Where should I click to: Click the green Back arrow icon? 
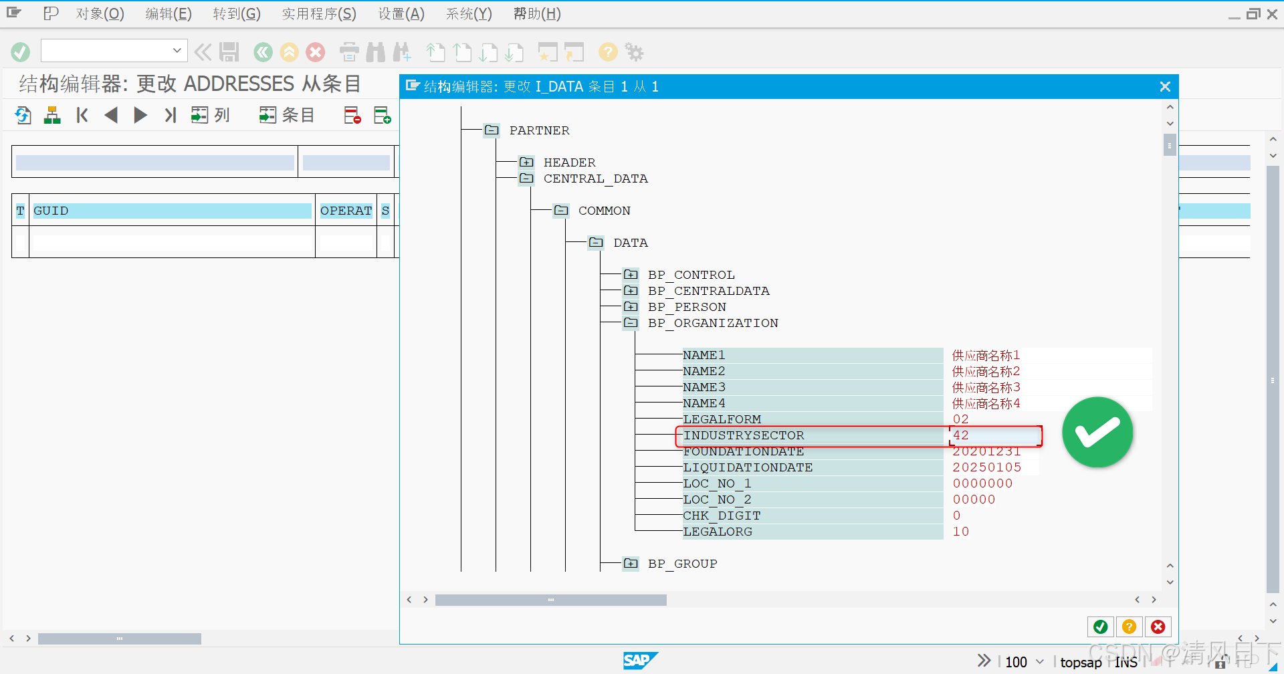[x=263, y=52]
